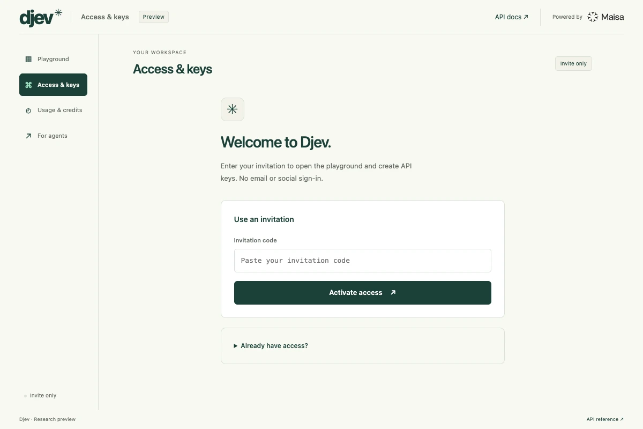Click the Maisa logo in header
Screen dimensions: 643x429
coord(605,17)
